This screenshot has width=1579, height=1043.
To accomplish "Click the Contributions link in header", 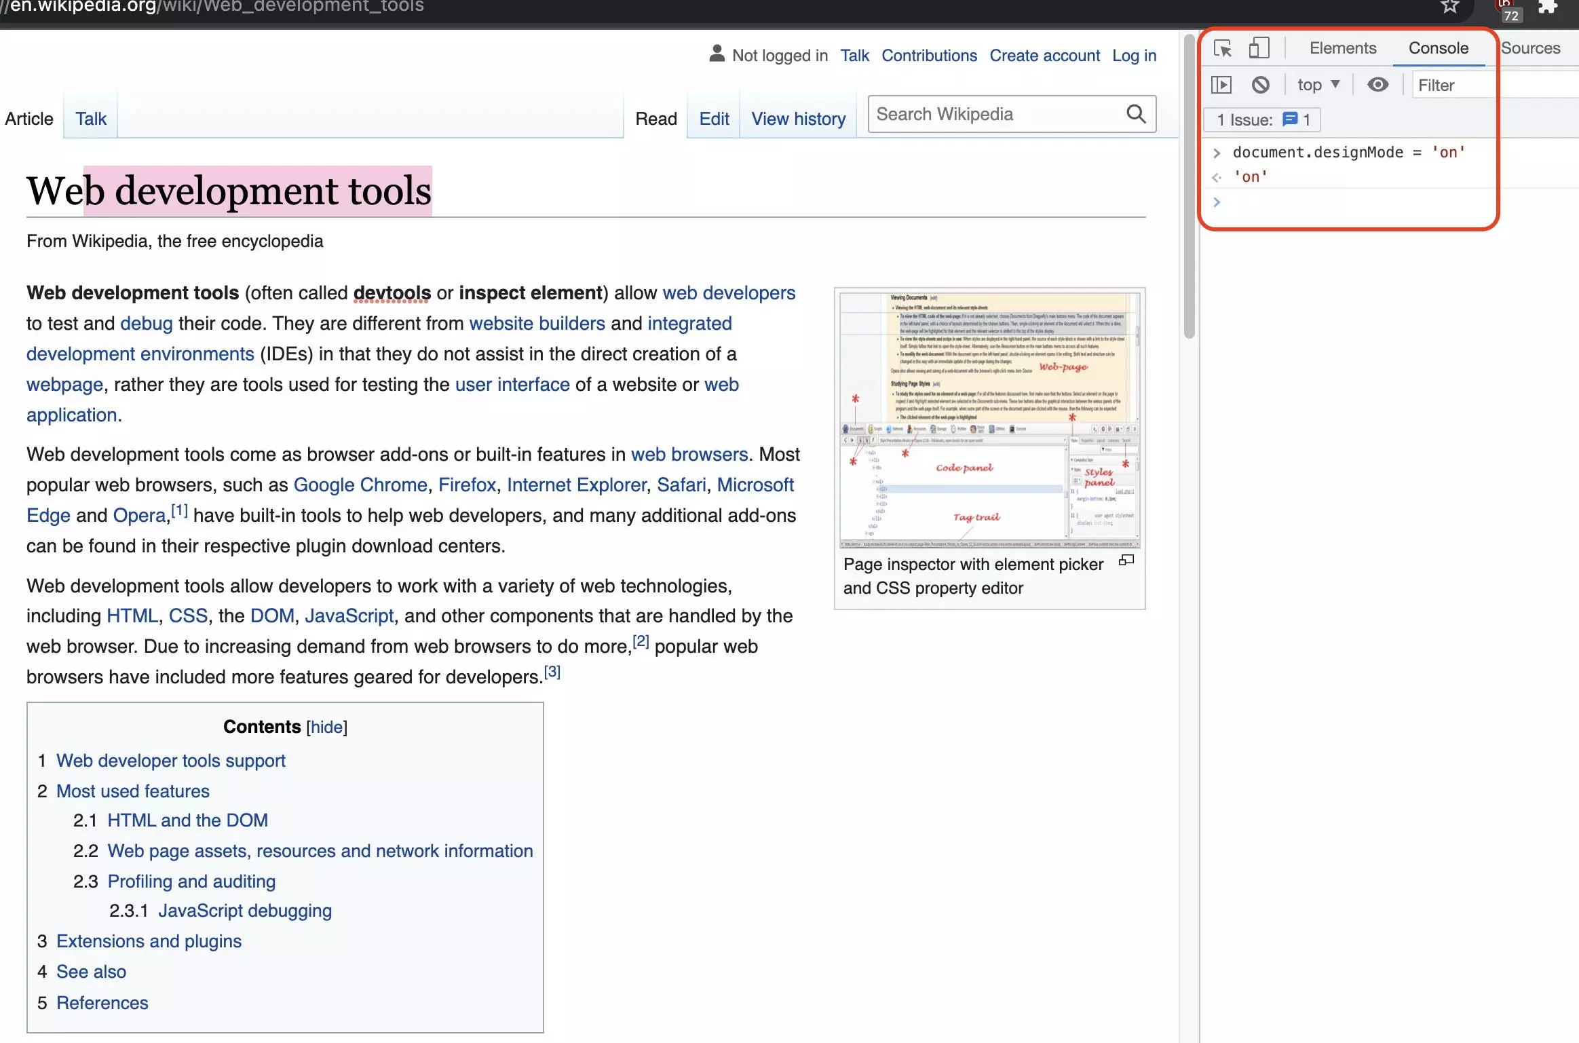I will 930,55.
